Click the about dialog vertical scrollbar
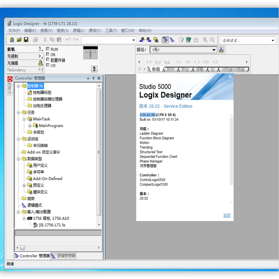279x279 pixels. (231, 151)
